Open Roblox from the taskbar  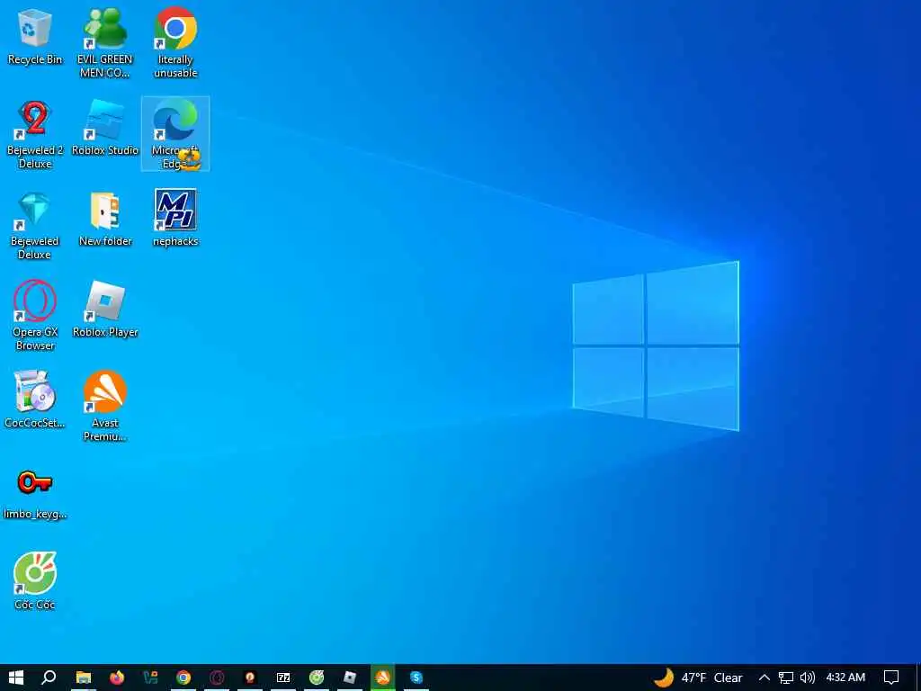[x=350, y=678]
